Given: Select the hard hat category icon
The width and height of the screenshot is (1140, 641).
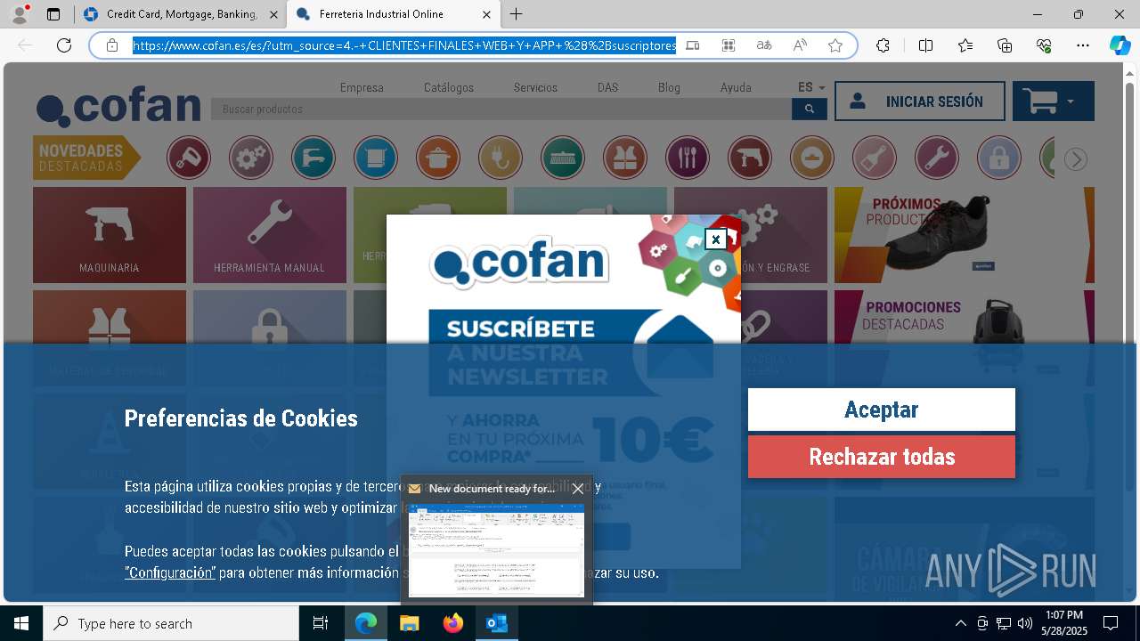Looking at the screenshot, I should pyautogui.click(x=812, y=158).
